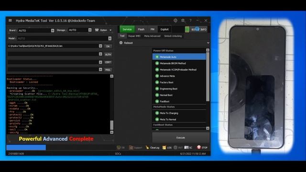Click the date and time in status bar

pyautogui.click(x=193, y=154)
